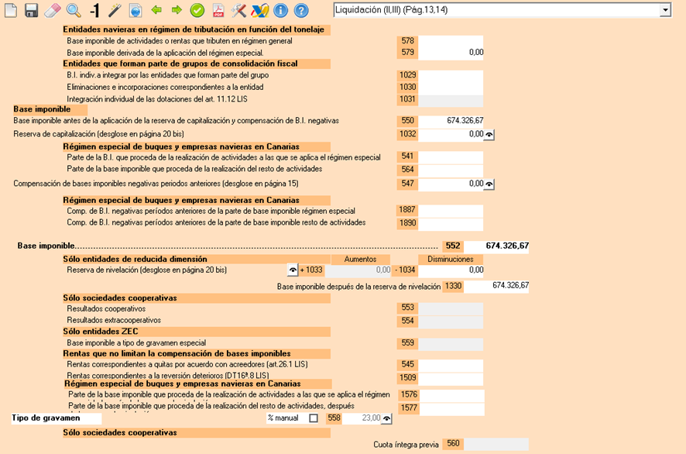Click Reserva de capitalización field 1032
The height and width of the screenshot is (454, 686).
[x=451, y=134]
